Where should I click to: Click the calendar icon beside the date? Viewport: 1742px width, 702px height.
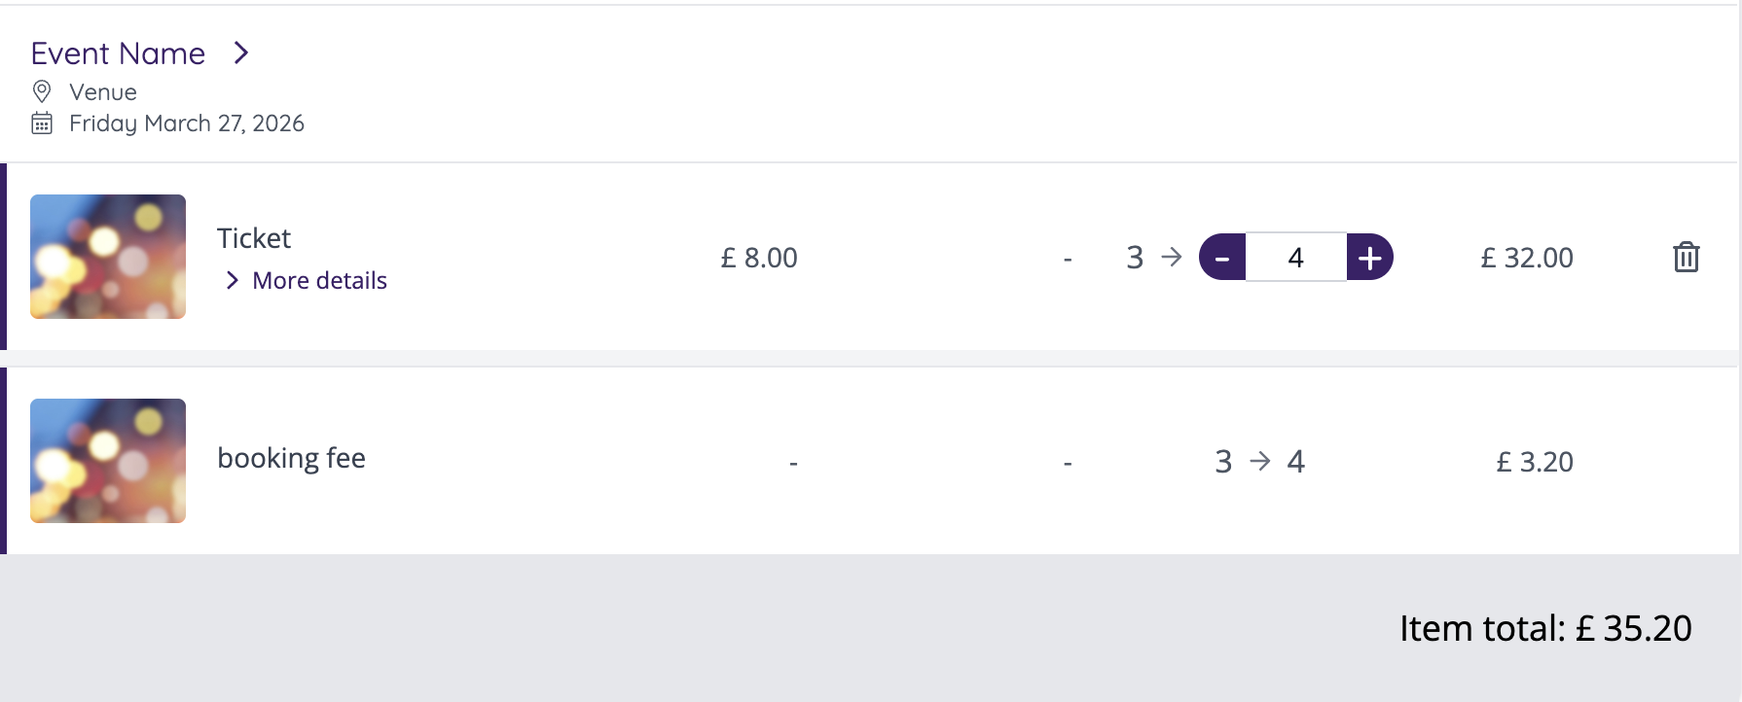[42, 123]
